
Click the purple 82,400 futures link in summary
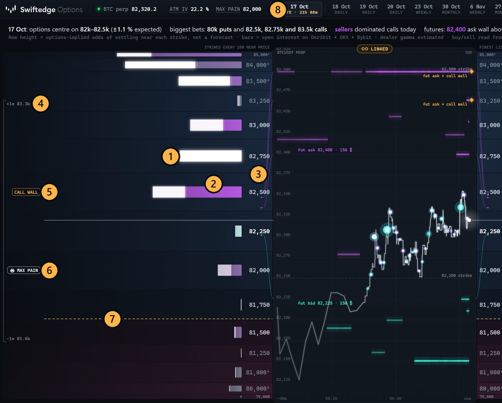click(456, 29)
